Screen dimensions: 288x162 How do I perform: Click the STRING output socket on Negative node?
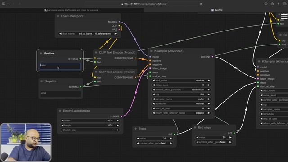tap(81, 87)
